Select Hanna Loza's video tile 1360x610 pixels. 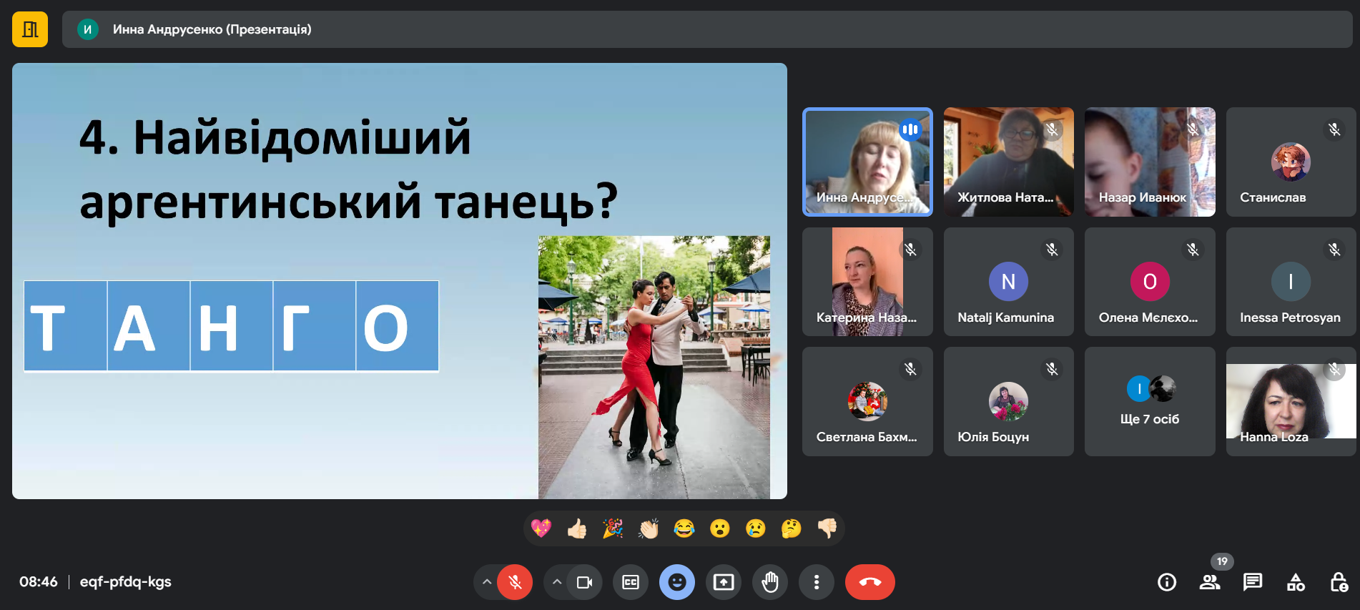[x=1291, y=402]
